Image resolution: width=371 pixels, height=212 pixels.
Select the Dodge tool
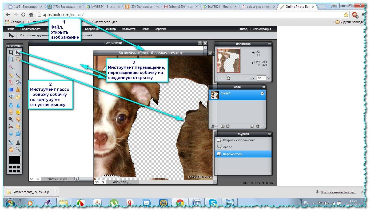(x=11, y=120)
